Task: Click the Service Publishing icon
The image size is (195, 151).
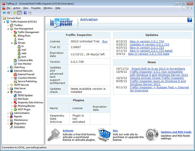Action: tap(15, 81)
